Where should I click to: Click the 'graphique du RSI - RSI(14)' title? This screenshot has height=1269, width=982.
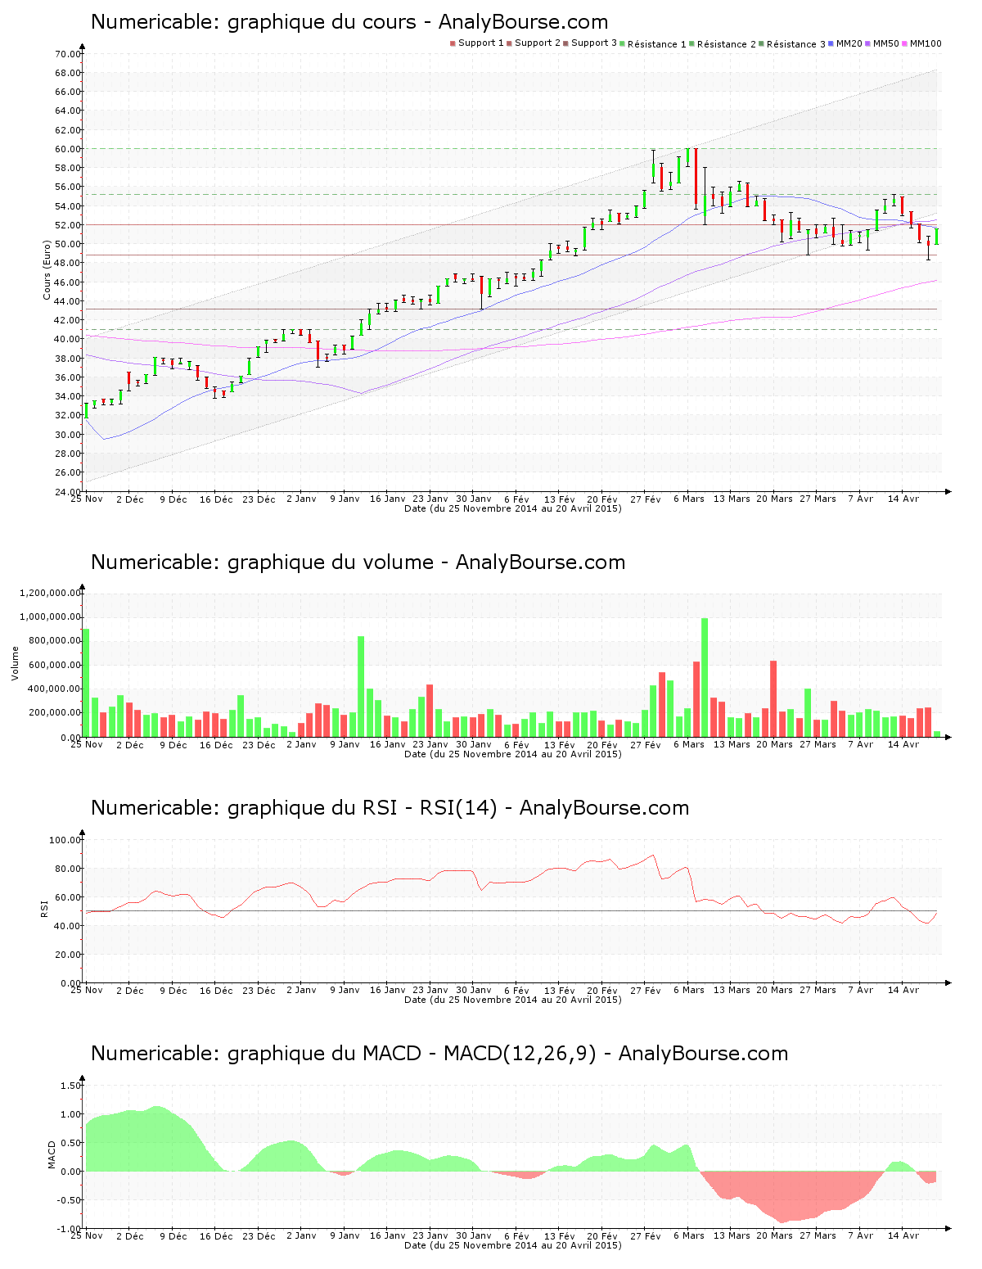pyautogui.click(x=363, y=808)
